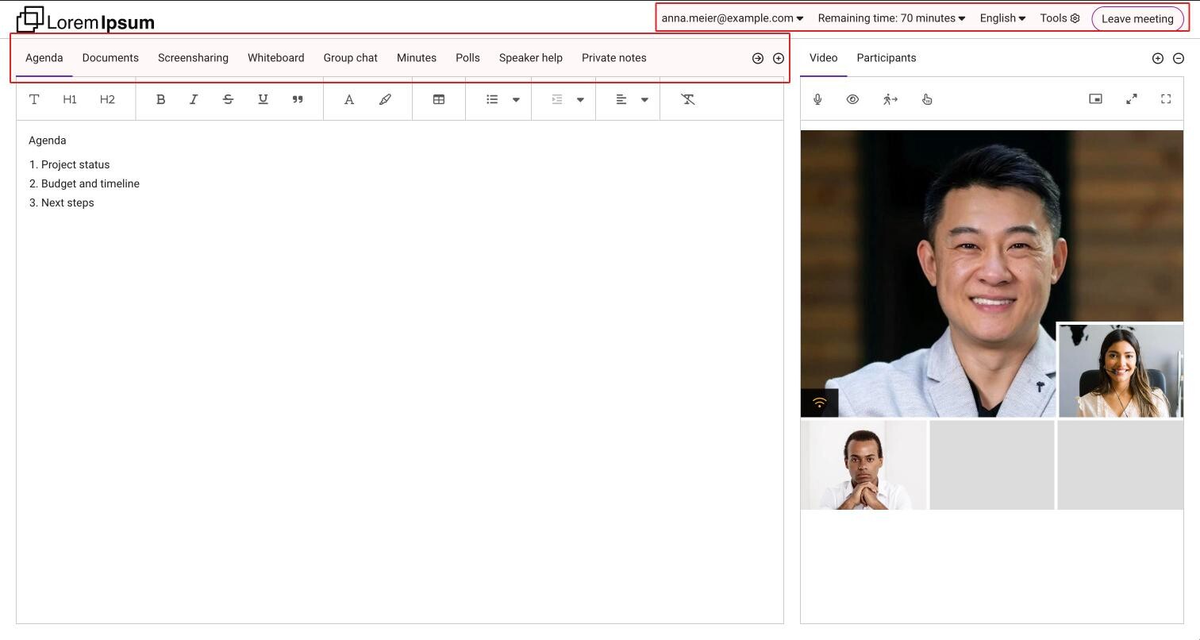Image resolution: width=1200 pixels, height=640 pixels.
Task: Switch to the Group chat tab
Action: coord(350,58)
